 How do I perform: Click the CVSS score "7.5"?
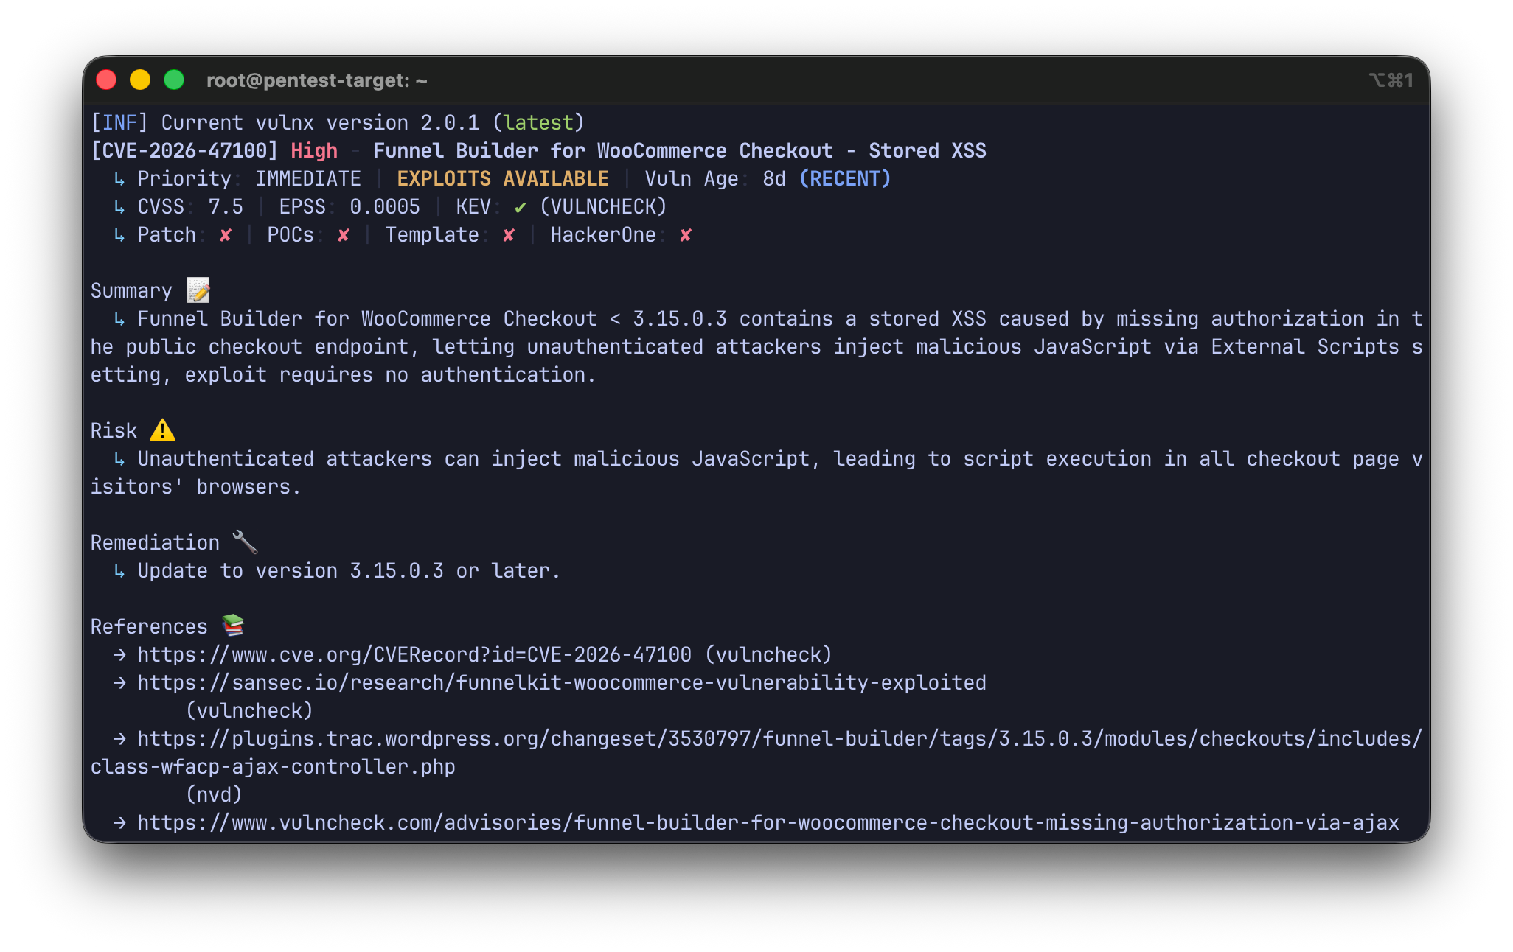tap(226, 206)
